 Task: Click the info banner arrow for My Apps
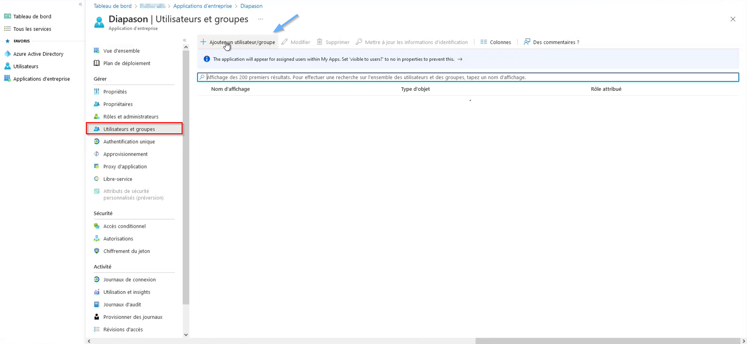pos(460,59)
